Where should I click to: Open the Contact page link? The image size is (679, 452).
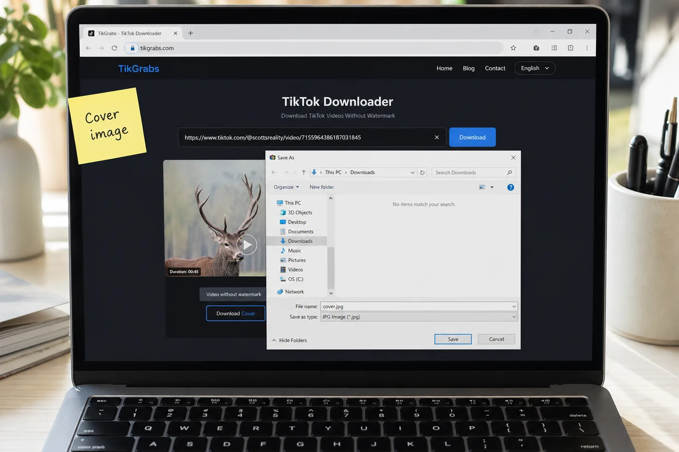pos(495,68)
